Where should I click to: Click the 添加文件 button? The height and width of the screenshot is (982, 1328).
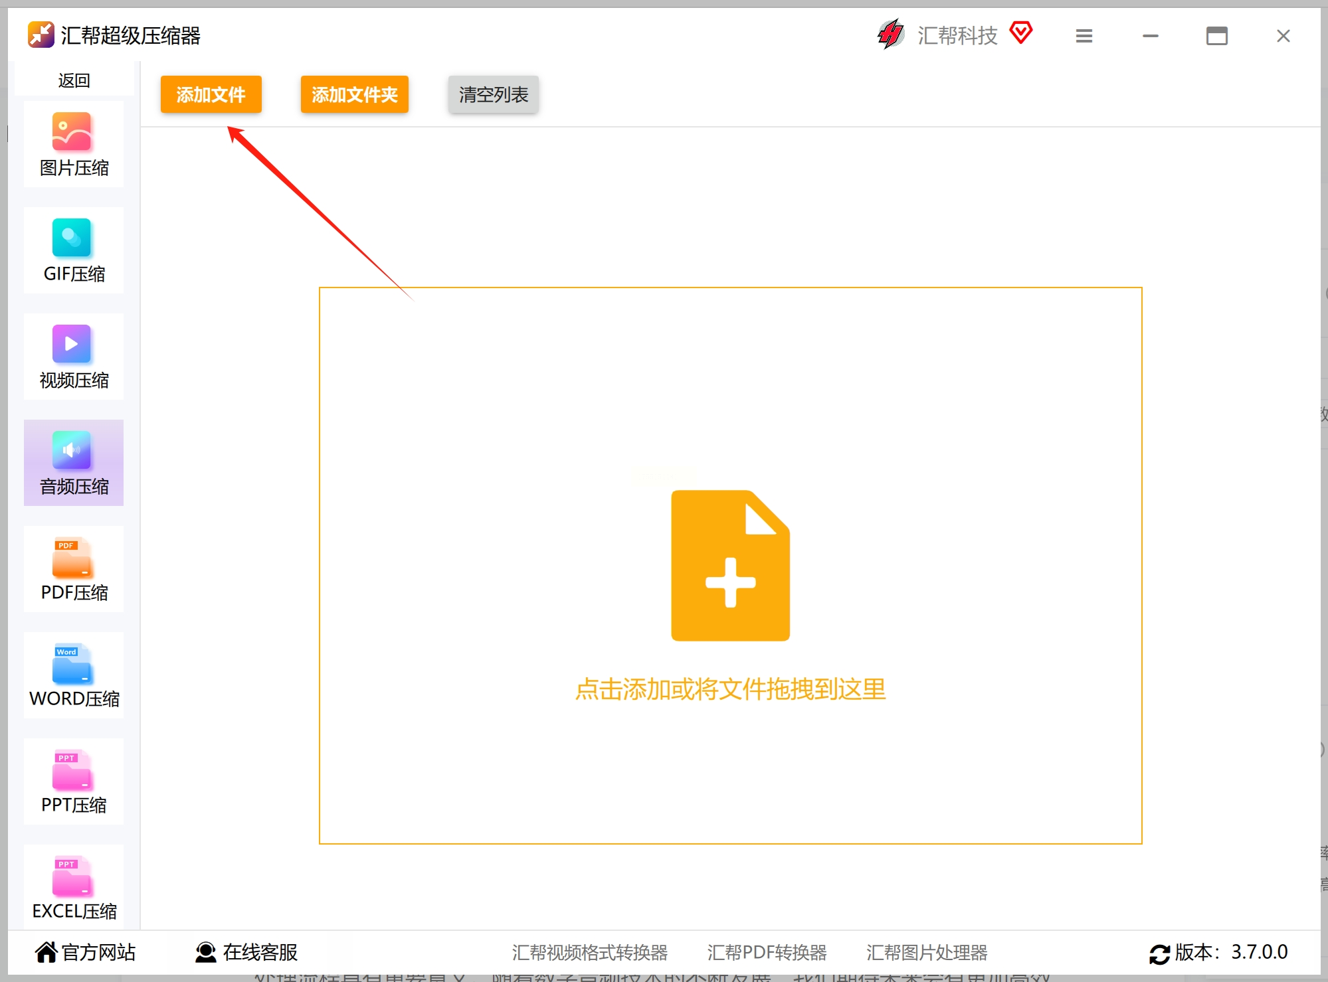click(211, 94)
